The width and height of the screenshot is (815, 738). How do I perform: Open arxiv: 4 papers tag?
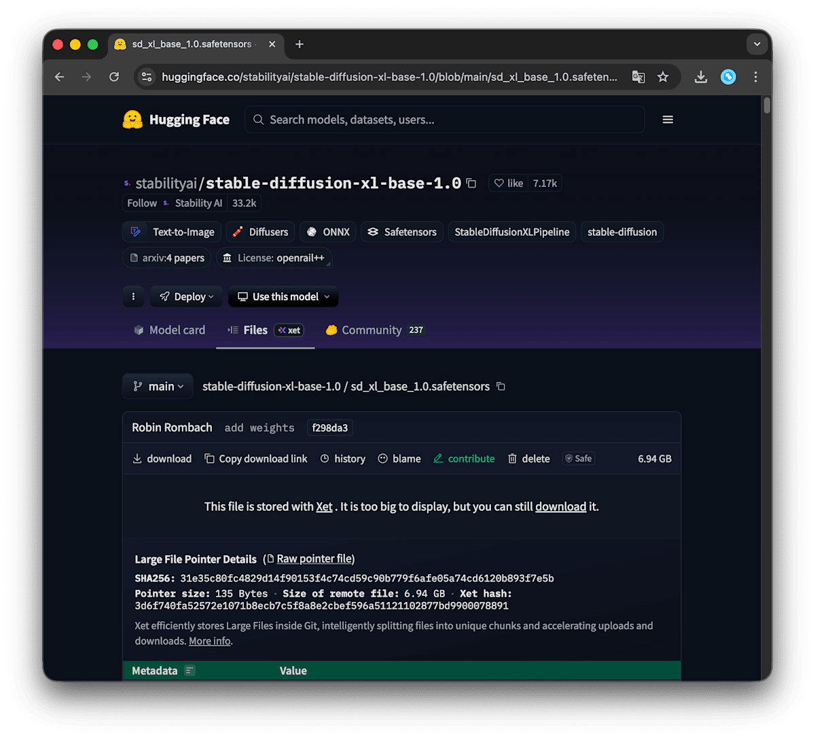click(167, 258)
